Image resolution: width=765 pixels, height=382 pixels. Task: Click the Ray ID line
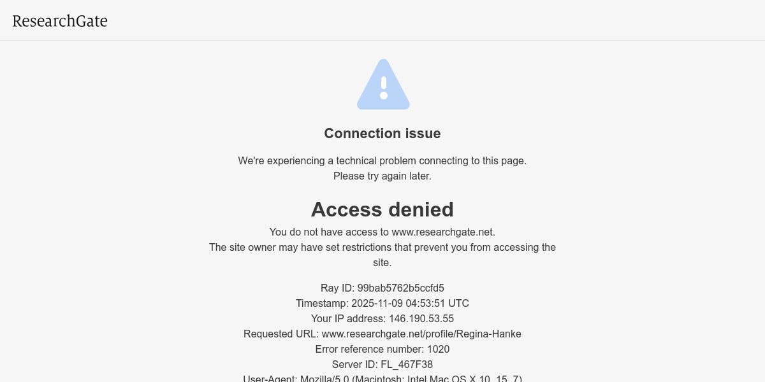[382, 288]
